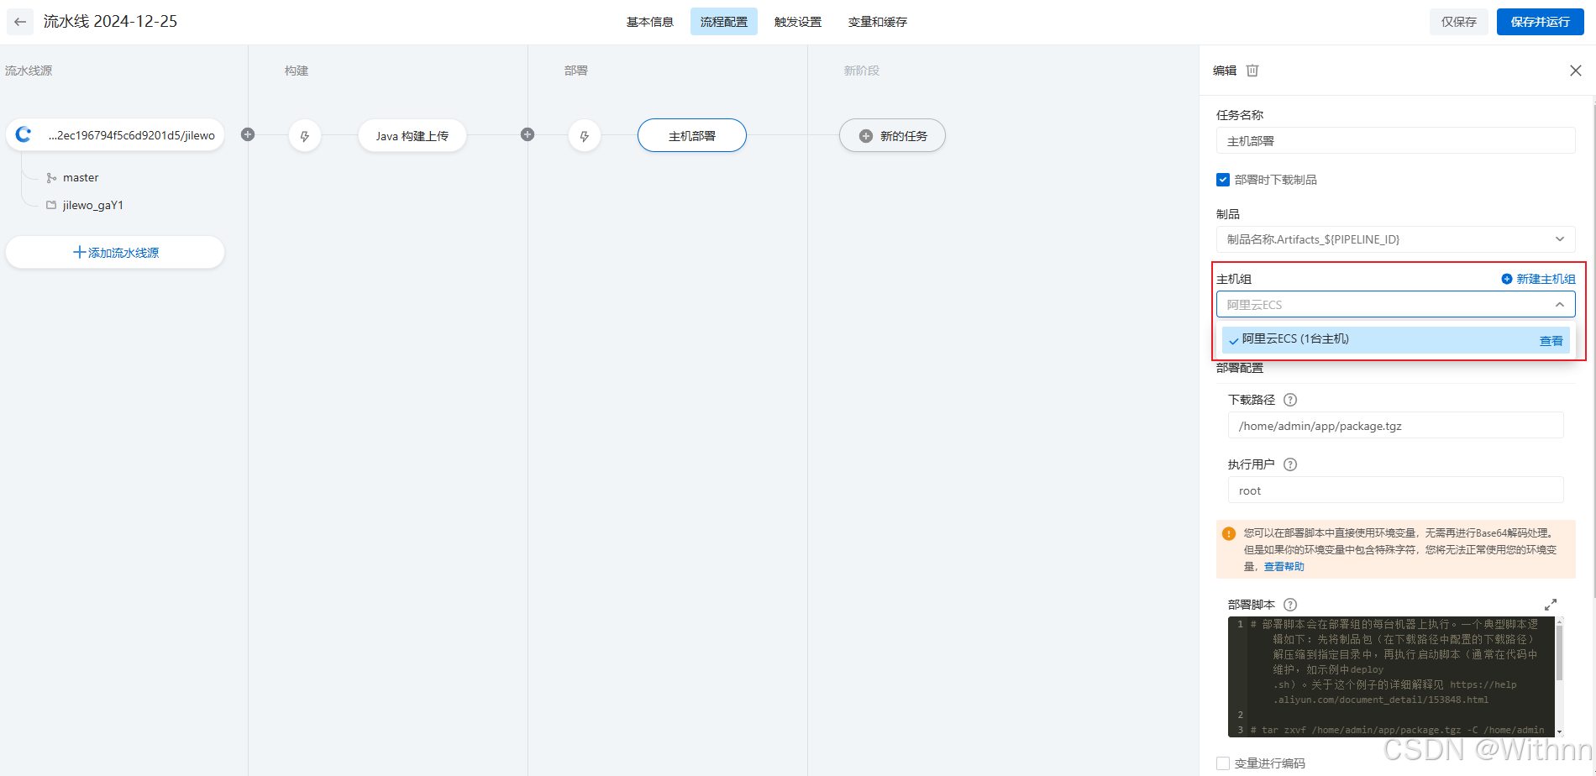Screen dimensions: 1596x776
Task: Click the Codeup repository icon on the source card
Action: [x=23, y=134]
